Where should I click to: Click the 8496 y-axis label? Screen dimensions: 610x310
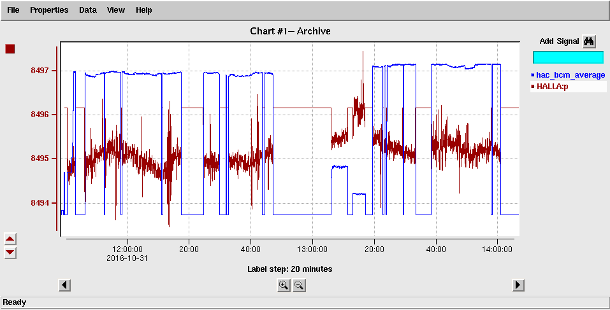pos(39,115)
